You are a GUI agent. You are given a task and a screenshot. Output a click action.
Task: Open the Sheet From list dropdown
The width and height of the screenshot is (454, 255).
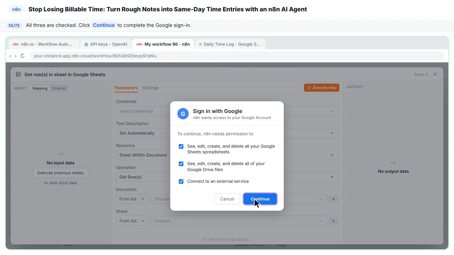pyautogui.click(x=132, y=221)
